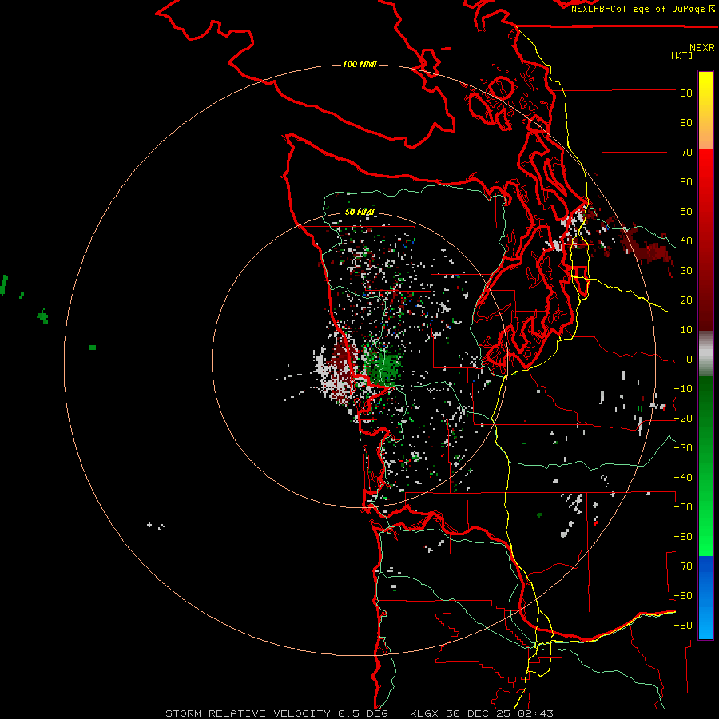
Task: Click the 80 value on the velocity scale
Action: point(686,123)
